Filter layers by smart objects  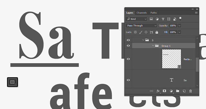(175, 19)
